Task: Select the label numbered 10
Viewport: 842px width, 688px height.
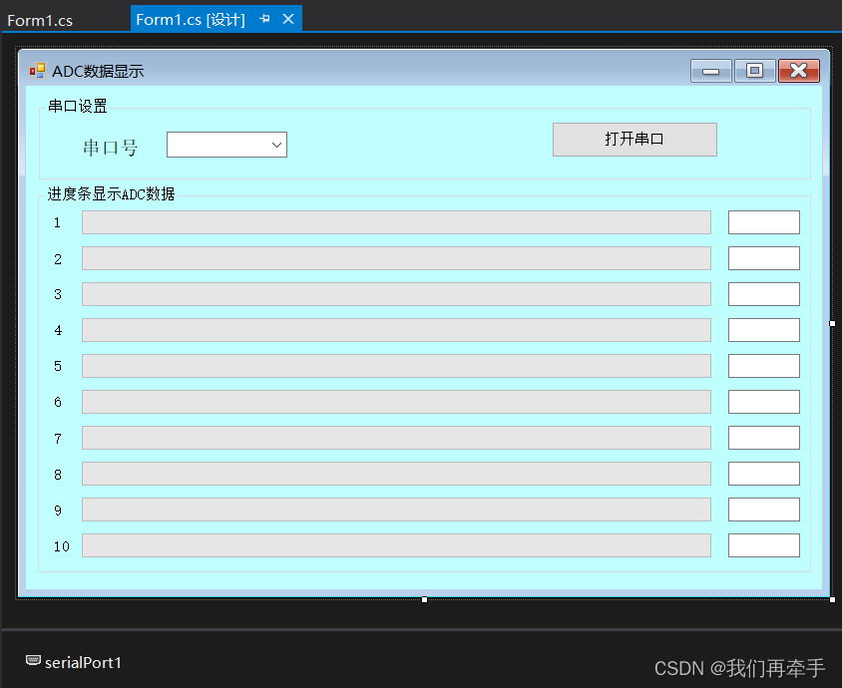Action: pos(61,546)
